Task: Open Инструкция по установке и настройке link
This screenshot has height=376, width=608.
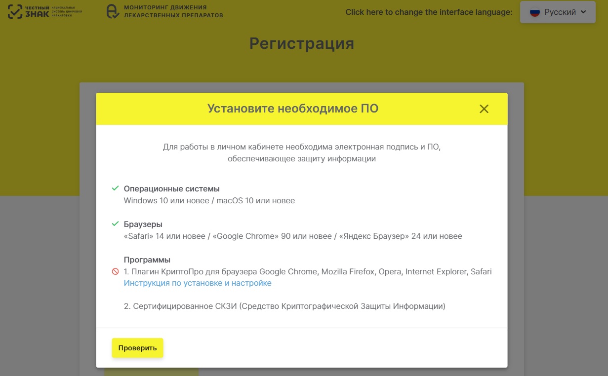Action: pos(197,283)
